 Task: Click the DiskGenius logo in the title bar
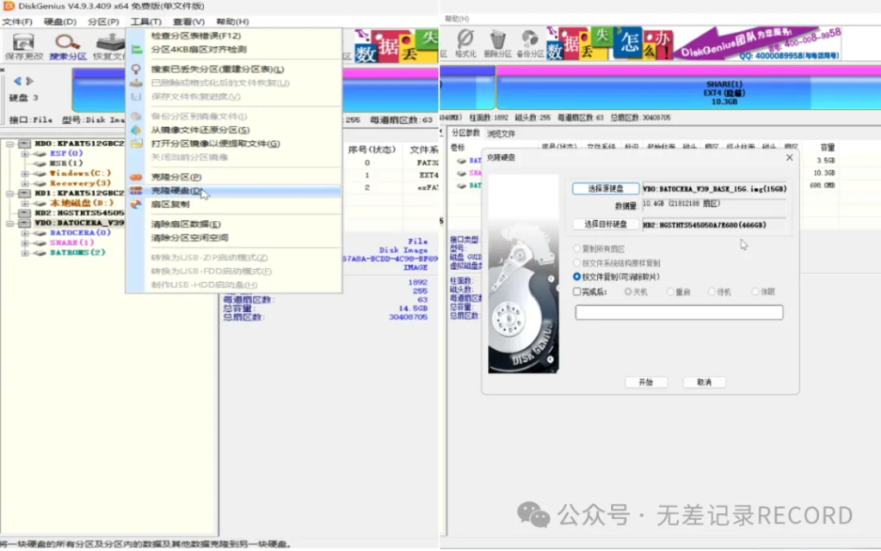tap(9, 6)
